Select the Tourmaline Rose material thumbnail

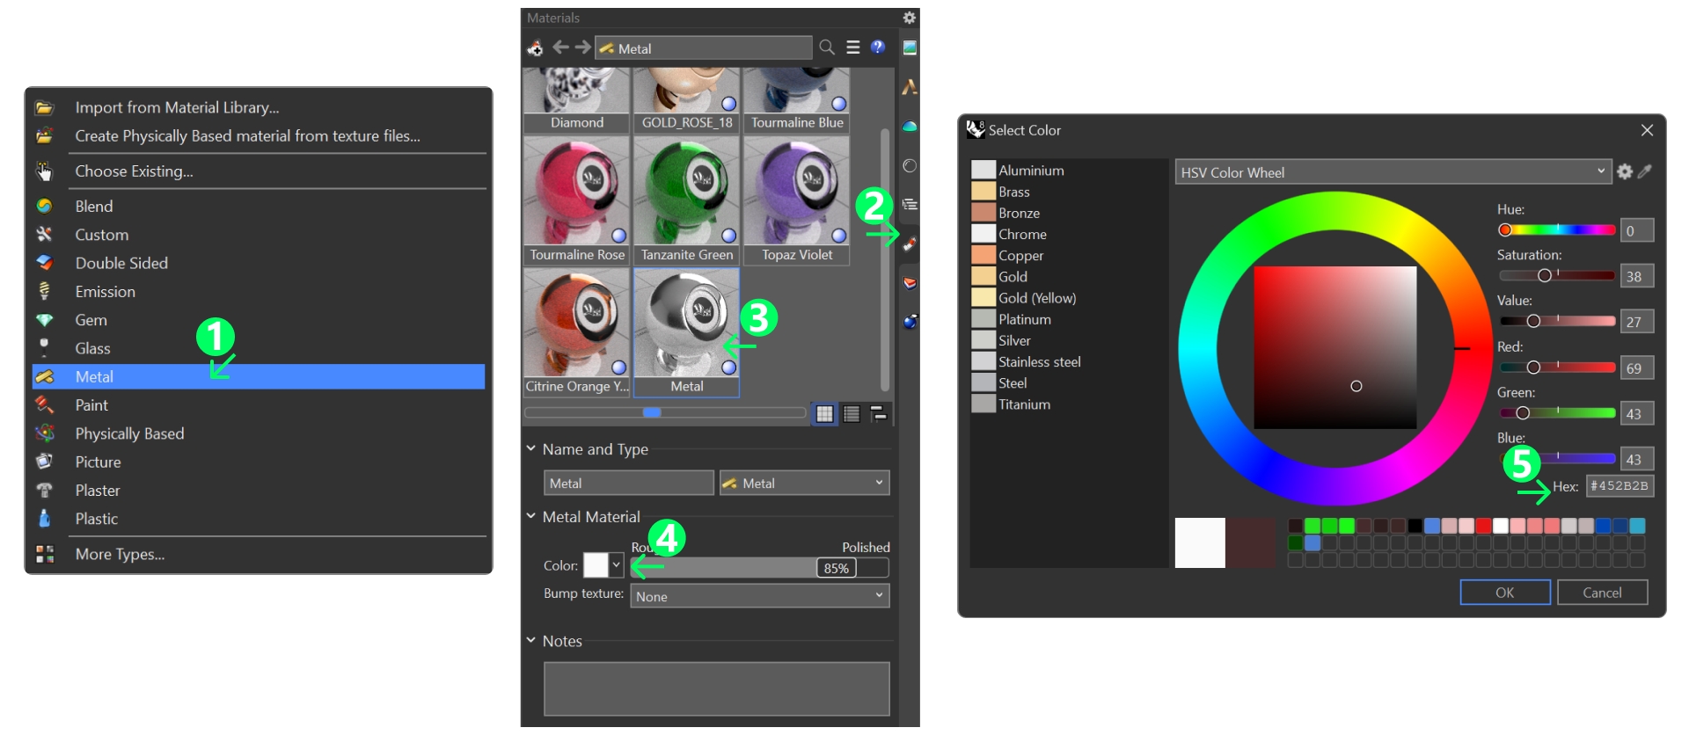tap(576, 200)
